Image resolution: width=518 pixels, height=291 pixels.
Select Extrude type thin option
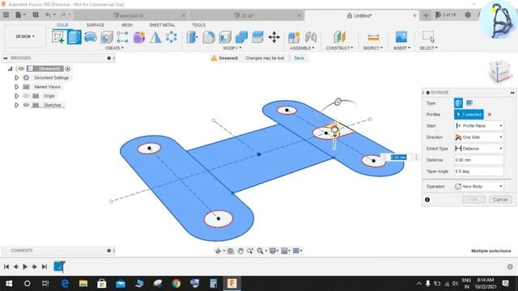coord(469,103)
